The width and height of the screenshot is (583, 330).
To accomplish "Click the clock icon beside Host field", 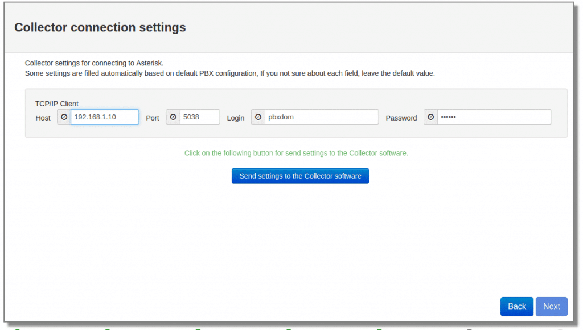I will click(64, 117).
